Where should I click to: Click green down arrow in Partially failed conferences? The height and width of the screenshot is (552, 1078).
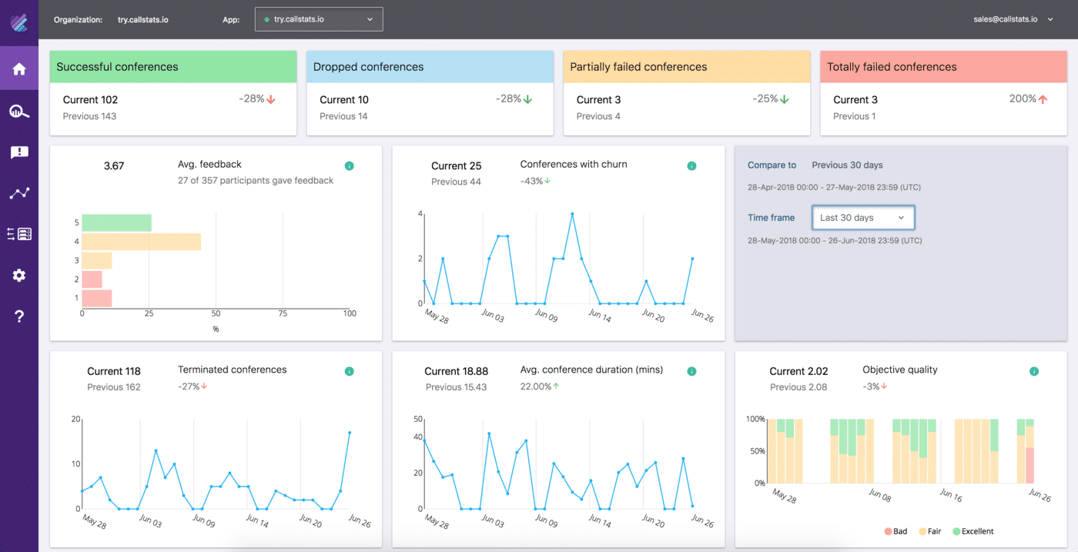(785, 99)
